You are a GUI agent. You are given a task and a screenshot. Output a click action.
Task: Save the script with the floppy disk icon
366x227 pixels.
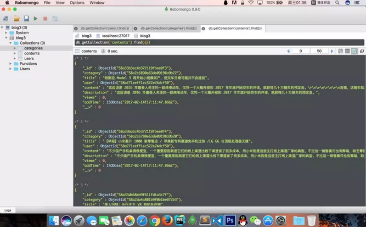point(26,19)
